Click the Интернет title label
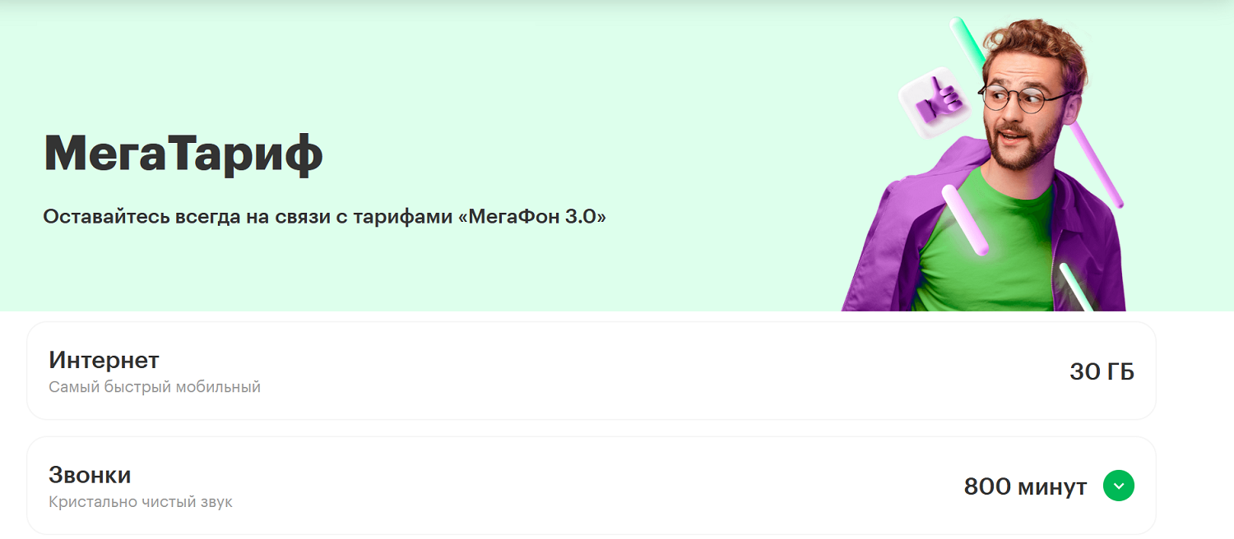The height and width of the screenshot is (539, 1234). pos(104,360)
